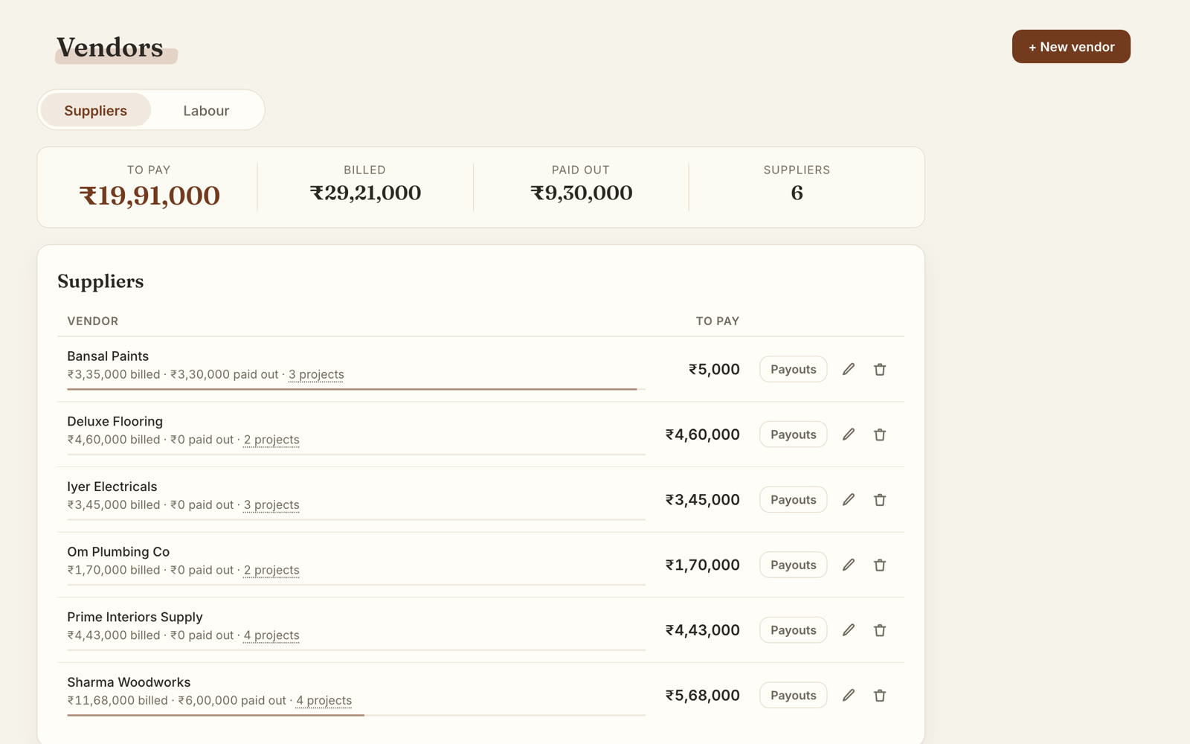The height and width of the screenshot is (744, 1190).
Task: Click the Bansal Paints vendor name
Action: (x=108, y=356)
